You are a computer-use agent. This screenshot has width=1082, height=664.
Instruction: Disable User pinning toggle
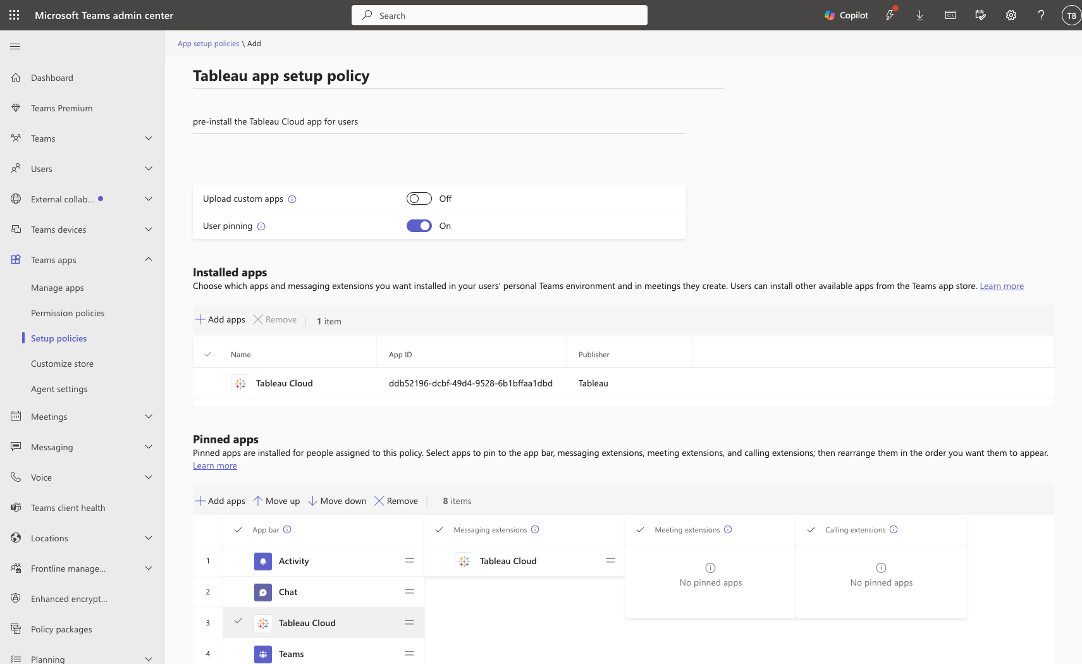(419, 225)
